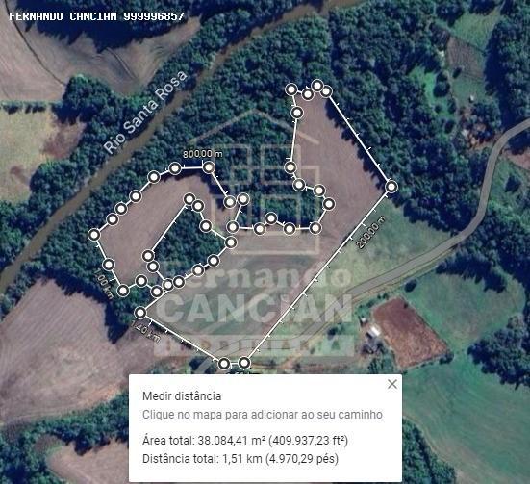Click the measurement point at the 200,00 m segment's upper end
The image size is (530, 484).
(391, 187)
